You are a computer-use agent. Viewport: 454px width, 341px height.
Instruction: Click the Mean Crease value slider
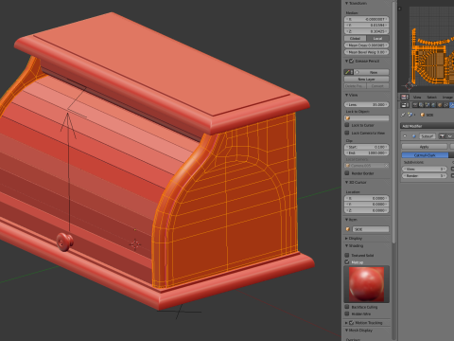367,45
